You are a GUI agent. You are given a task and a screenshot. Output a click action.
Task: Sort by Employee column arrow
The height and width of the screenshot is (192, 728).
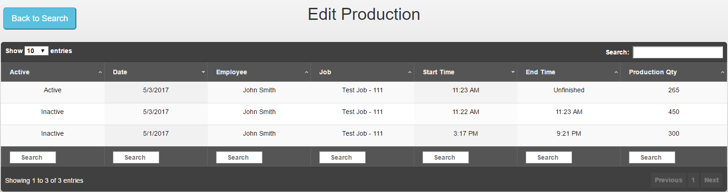[306, 72]
